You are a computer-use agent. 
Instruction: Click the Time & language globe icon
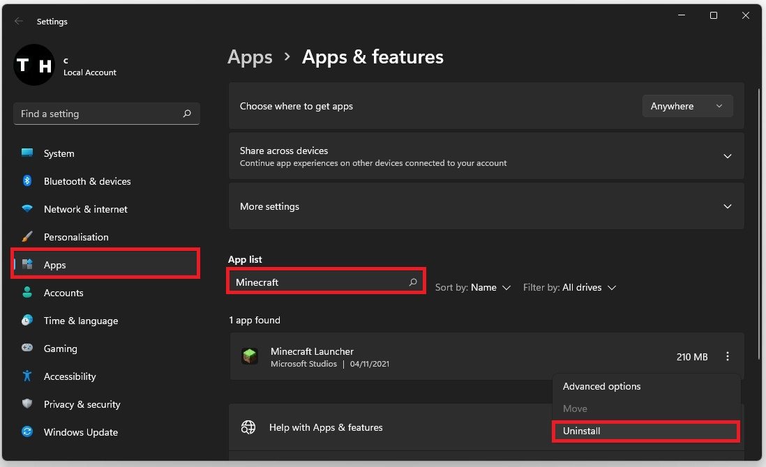(x=27, y=321)
